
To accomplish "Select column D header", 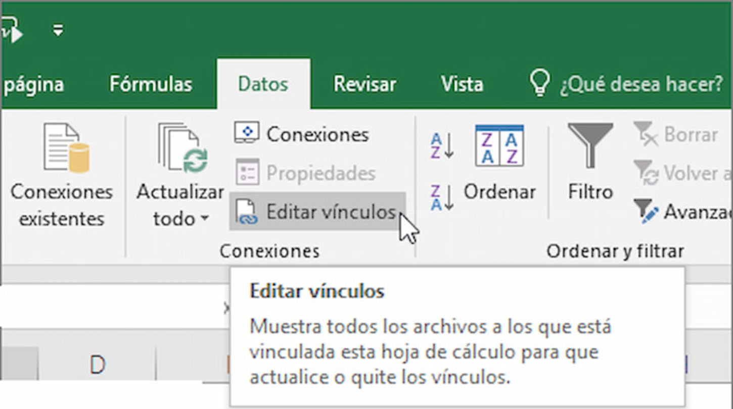I will click(97, 365).
